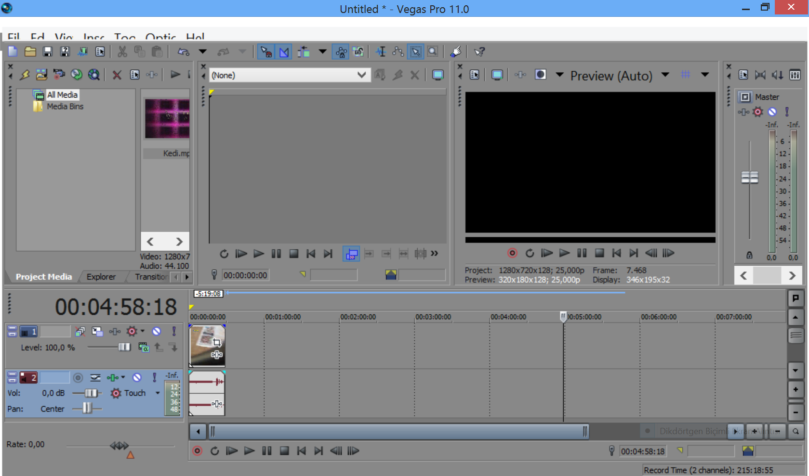Screen dimensions: 809x476
Task: Cut the selection with the scissors icon
Action: coord(122,51)
